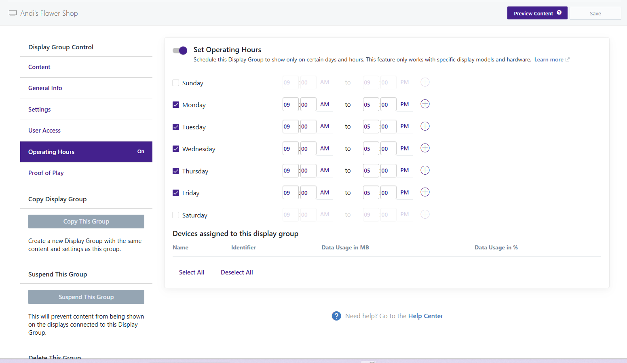Click the plus icon in Saturday row

pyautogui.click(x=425, y=214)
